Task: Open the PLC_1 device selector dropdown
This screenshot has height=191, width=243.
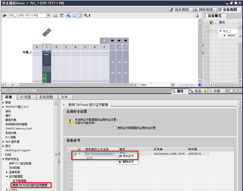Action: 48,15
